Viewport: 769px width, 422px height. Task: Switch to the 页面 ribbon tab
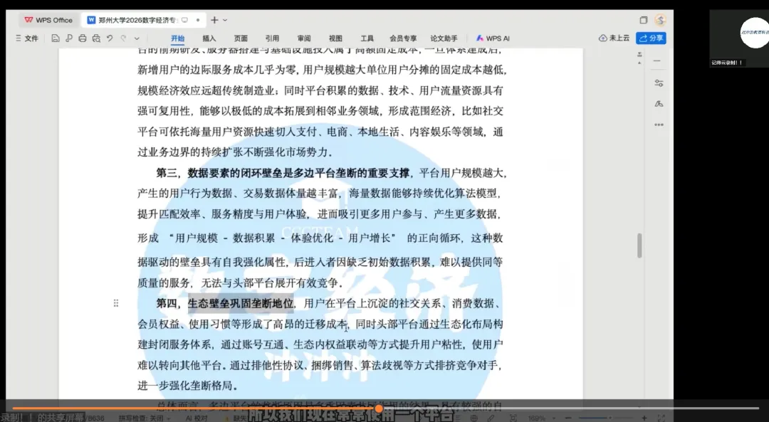[x=241, y=38]
